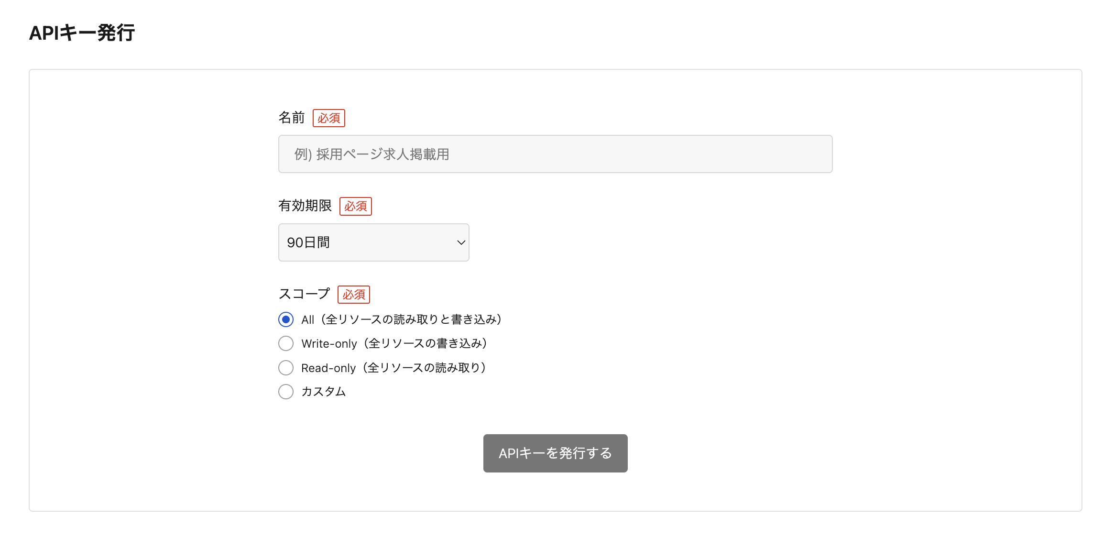Click the APIキー発行 page heading
This screenshot has width=1114, height=549.
[82, 33]
